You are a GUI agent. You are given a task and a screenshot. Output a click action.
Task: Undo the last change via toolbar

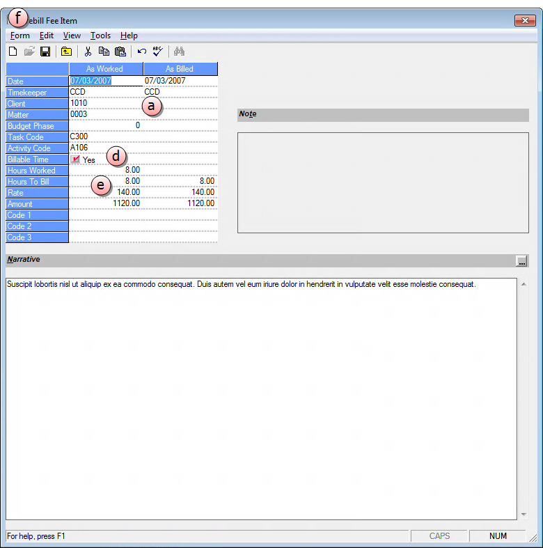click(x=141, y=52)
